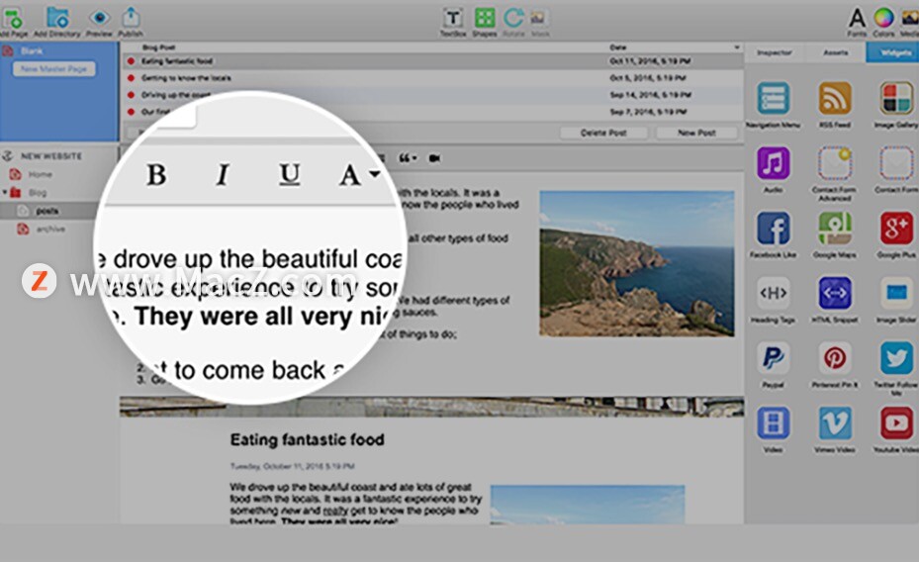Click the magnified Bold B button

tap(156, 175)
